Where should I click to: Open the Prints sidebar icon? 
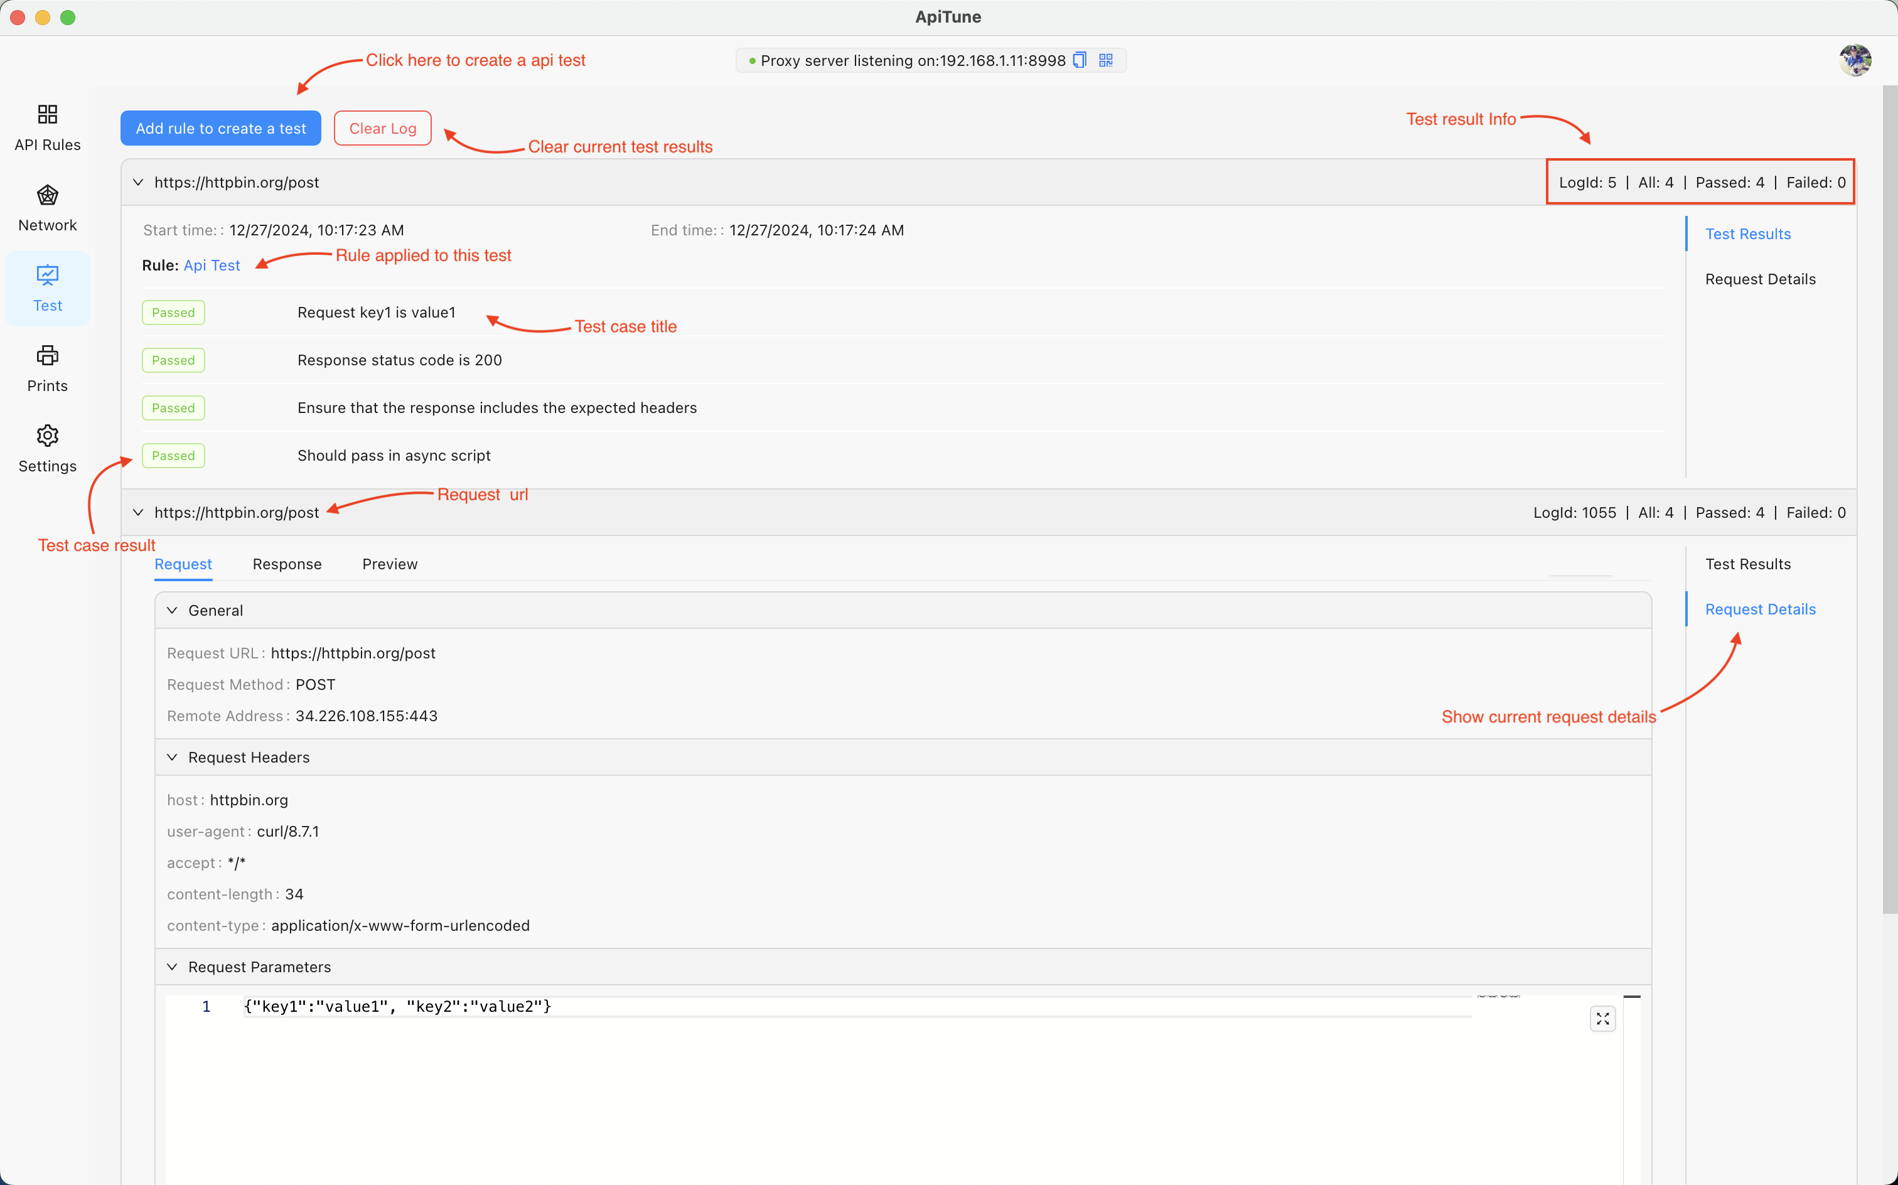47,356
